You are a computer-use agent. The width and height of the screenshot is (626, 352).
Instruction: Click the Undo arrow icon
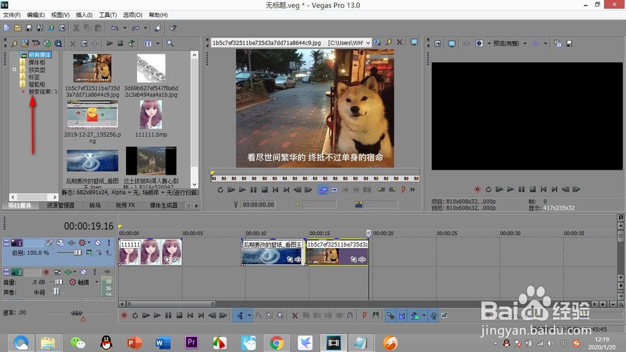(x=115, y=28)
